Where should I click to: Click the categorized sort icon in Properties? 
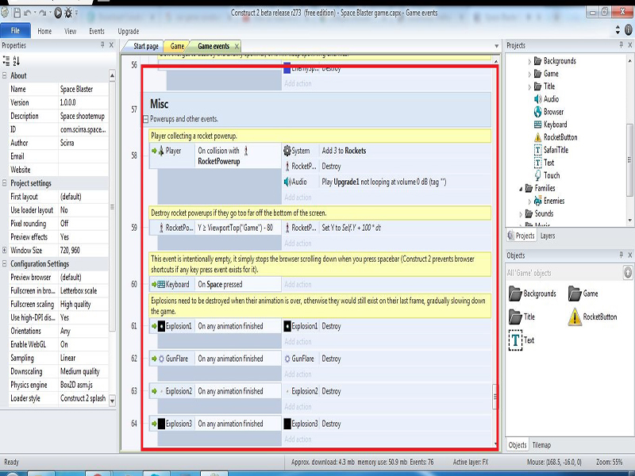pos(6,61)
